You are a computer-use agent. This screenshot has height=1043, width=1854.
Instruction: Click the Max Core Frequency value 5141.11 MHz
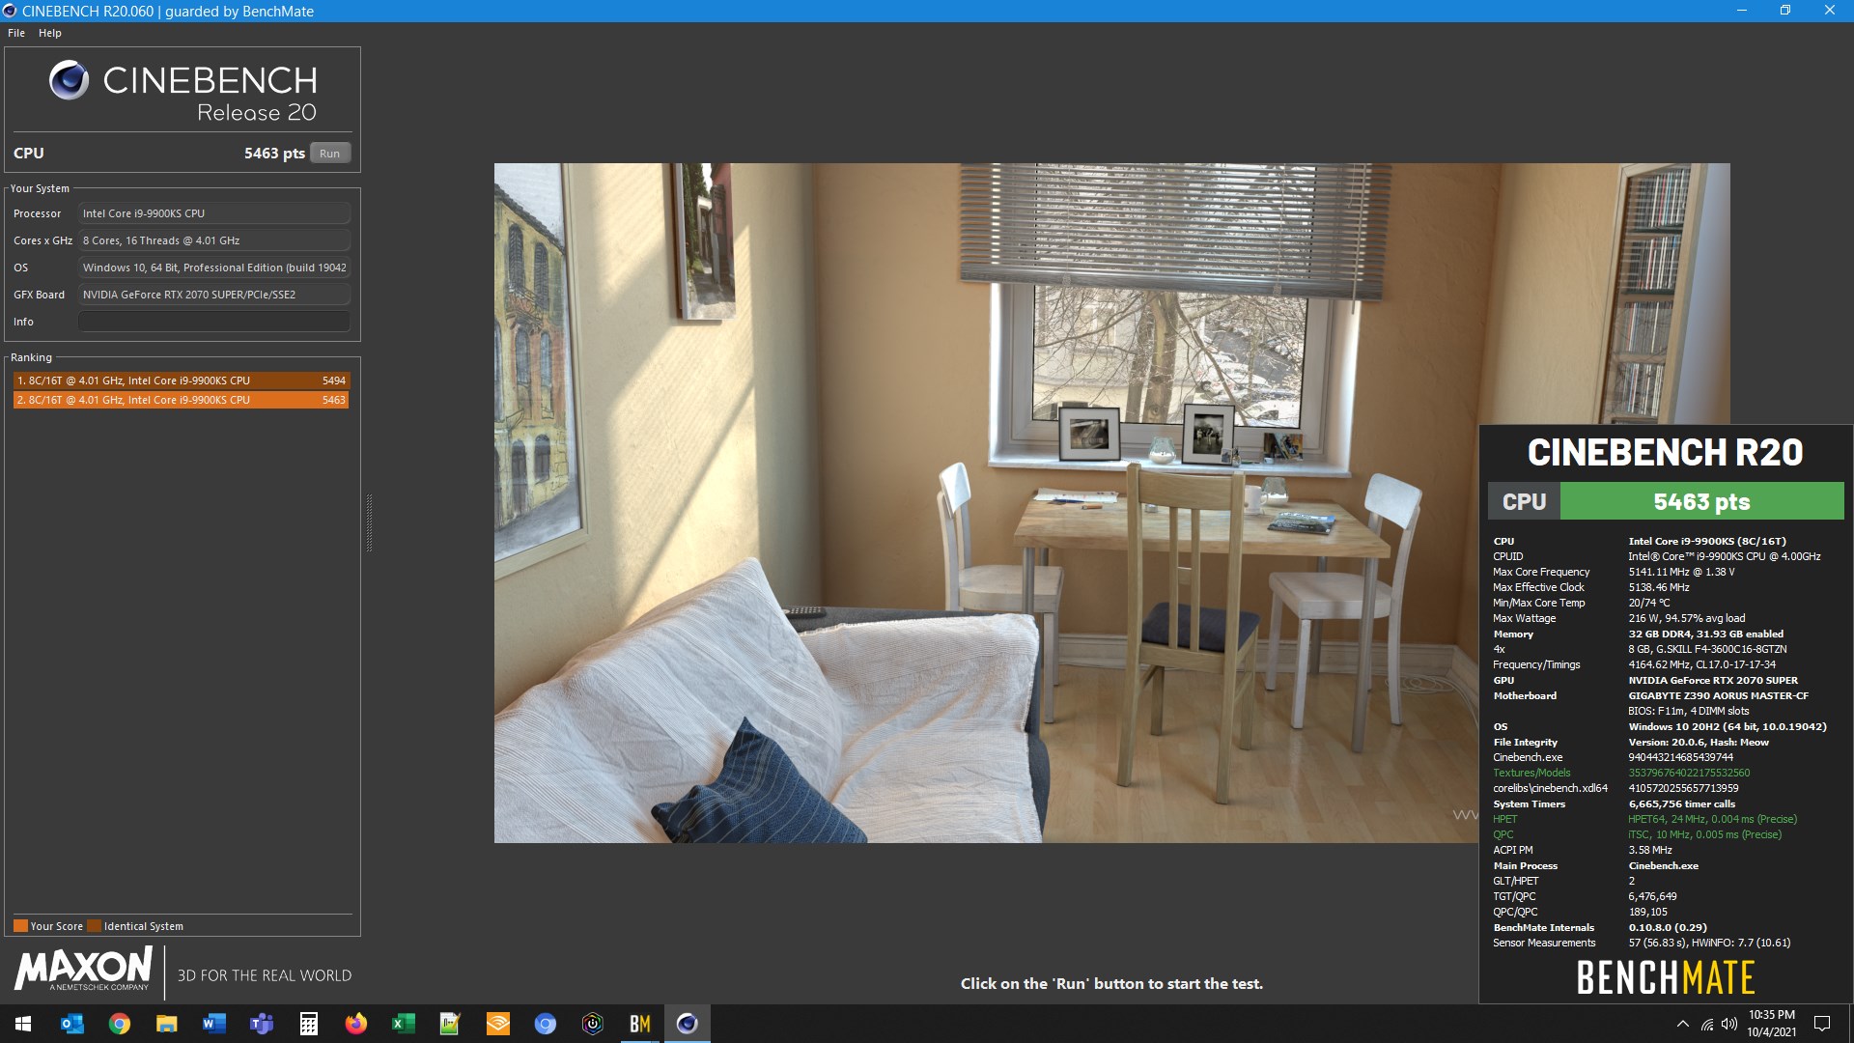click(x=1681, y=572)
